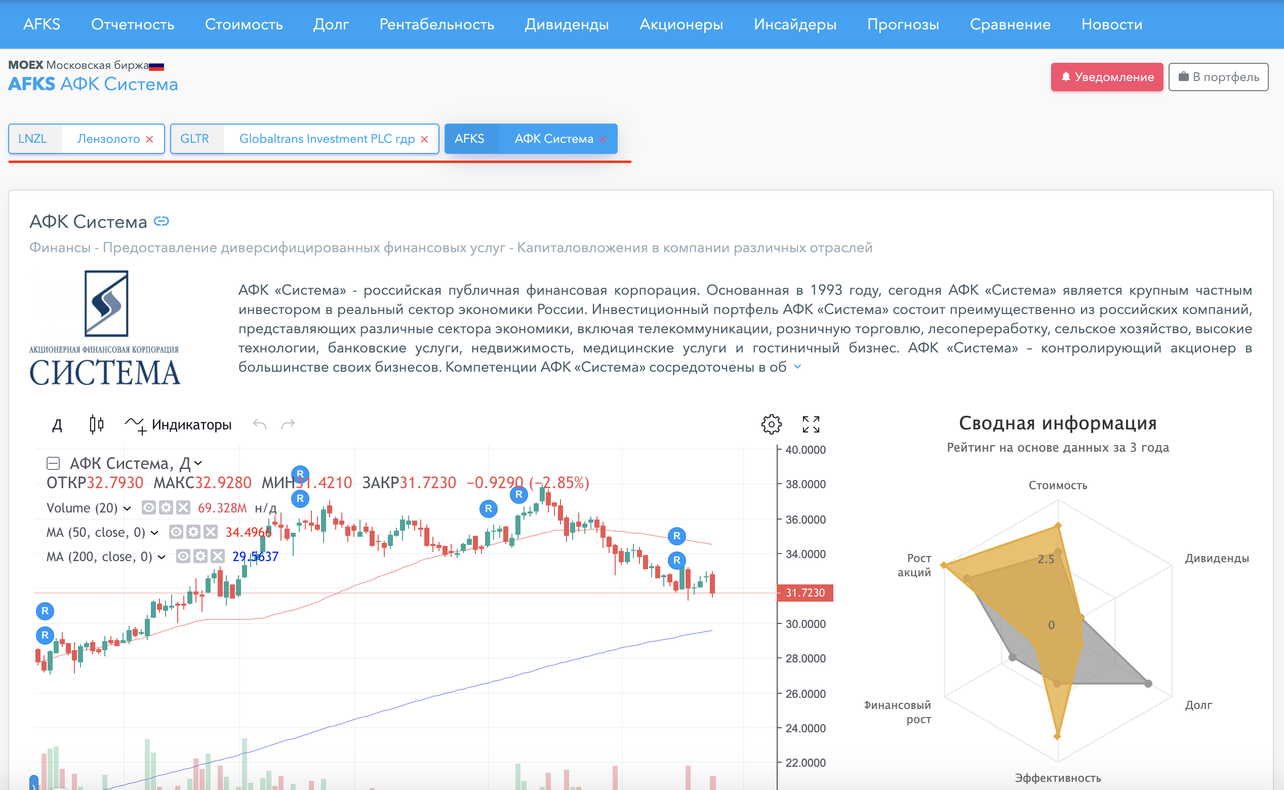Image resolution: width=1284 pixels, height=790 pixels.
Task: Open the Долг navigation menu item
Action: [x=331, y=24]
